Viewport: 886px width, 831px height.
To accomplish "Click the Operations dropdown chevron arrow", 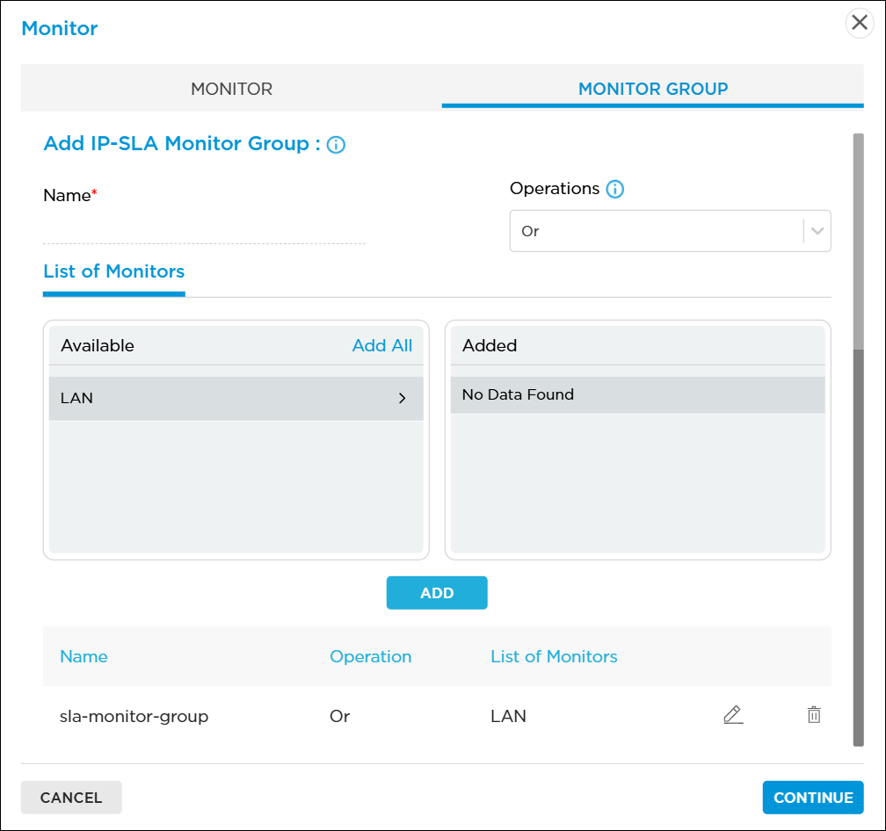I will (x=817, y=231).
